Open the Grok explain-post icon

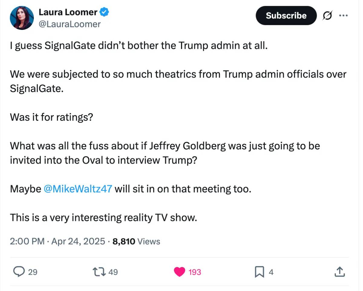[327, 16]
